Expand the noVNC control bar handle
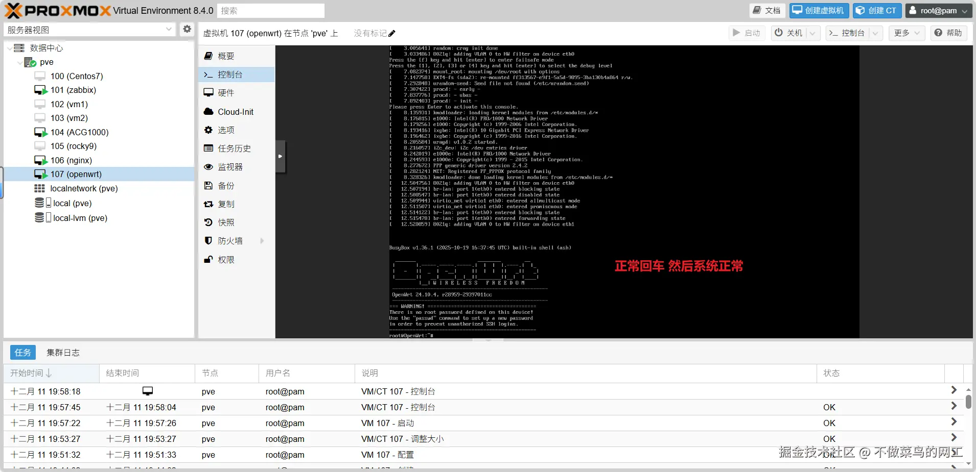Image resolution: width=976 pixels, height=472 pixels. click(x=281, y=156)
